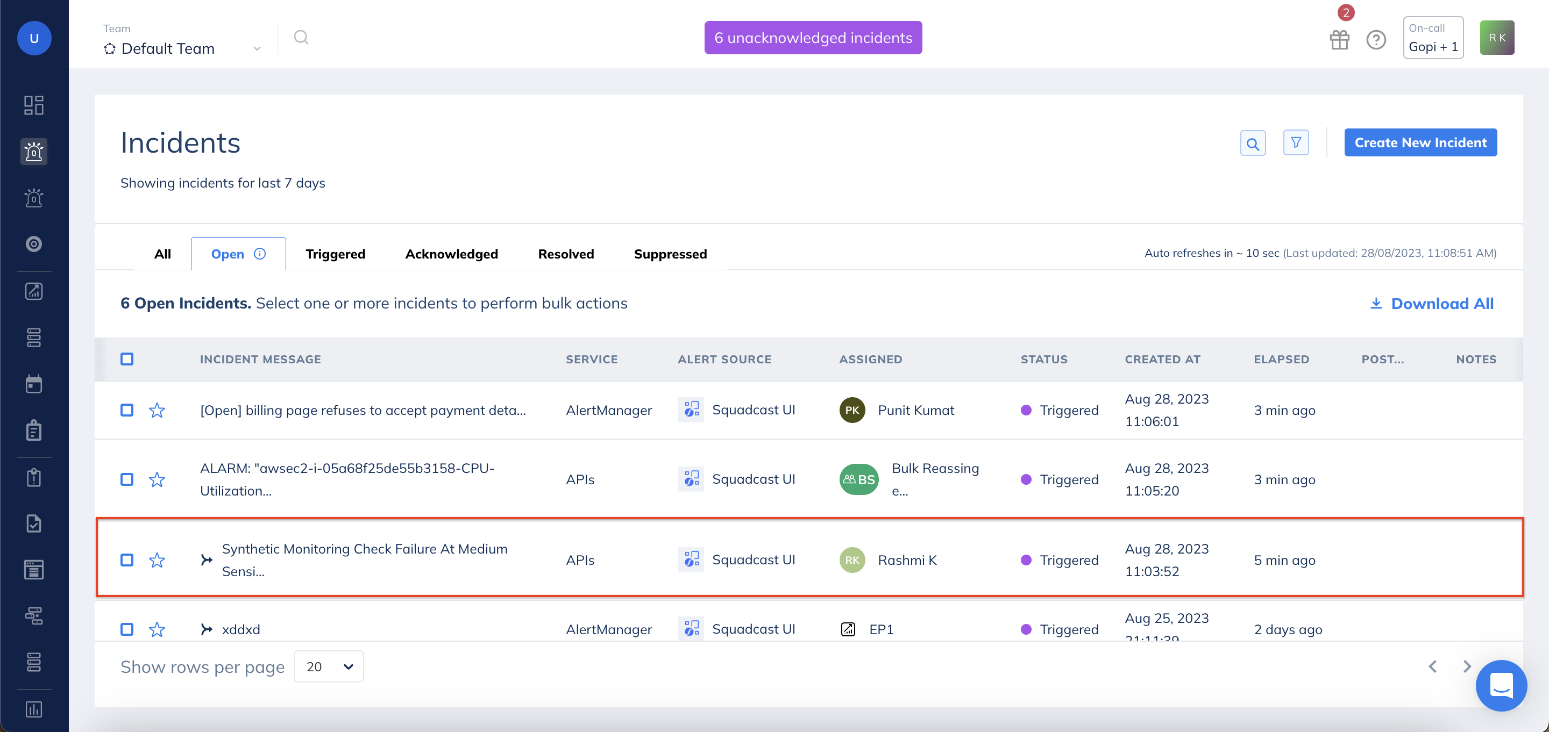
Task: Open the filter icon near Create New Incident
Action: click(1296, 142)
